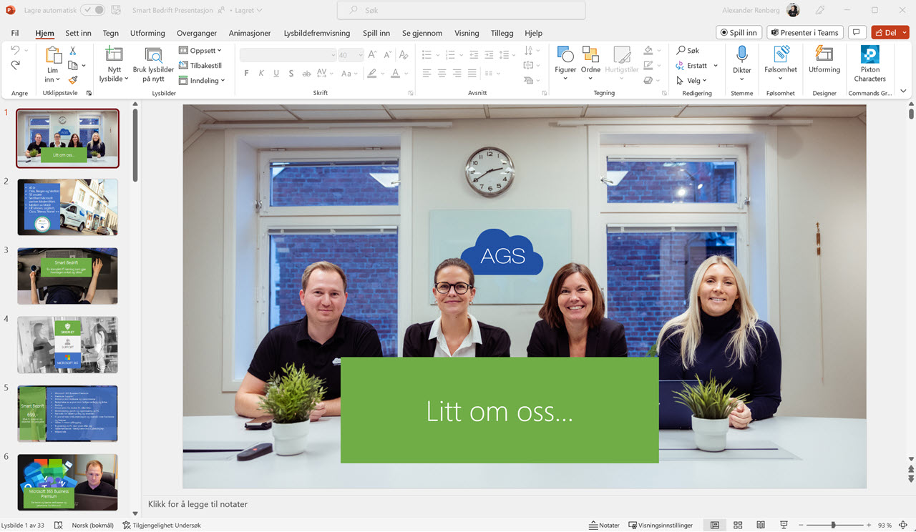Select the format painter brush icon

tap(73, 80)
